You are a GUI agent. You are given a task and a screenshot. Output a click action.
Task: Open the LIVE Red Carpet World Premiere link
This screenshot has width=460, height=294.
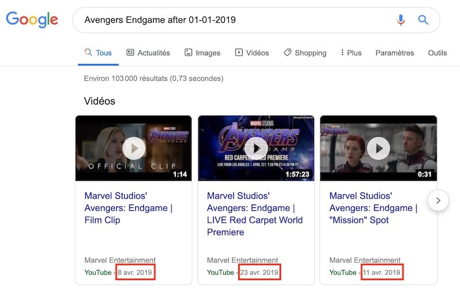coord(254,214)
